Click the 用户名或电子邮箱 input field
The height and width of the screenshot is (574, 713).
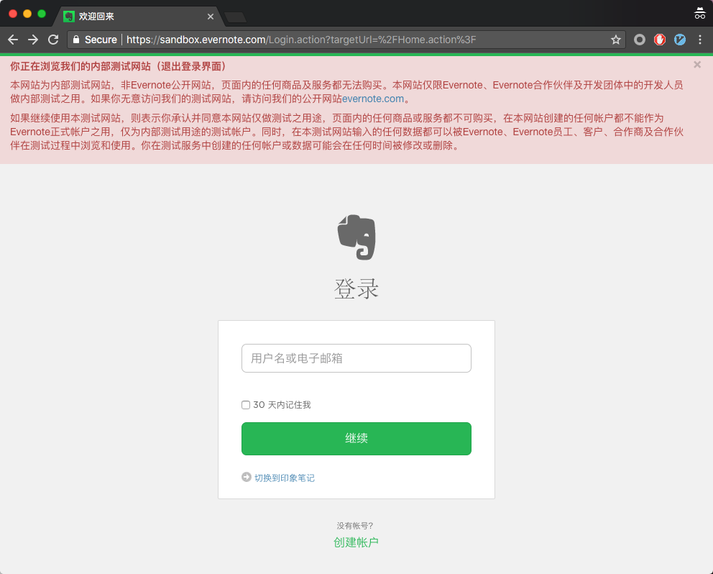pos(356,358)
